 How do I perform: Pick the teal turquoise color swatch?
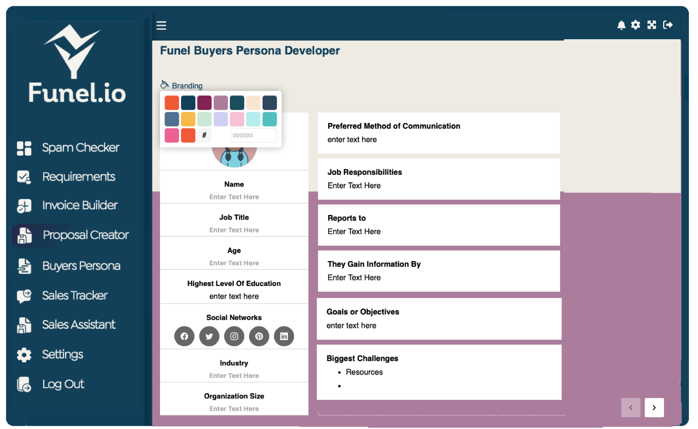click(x=270, y=119)
